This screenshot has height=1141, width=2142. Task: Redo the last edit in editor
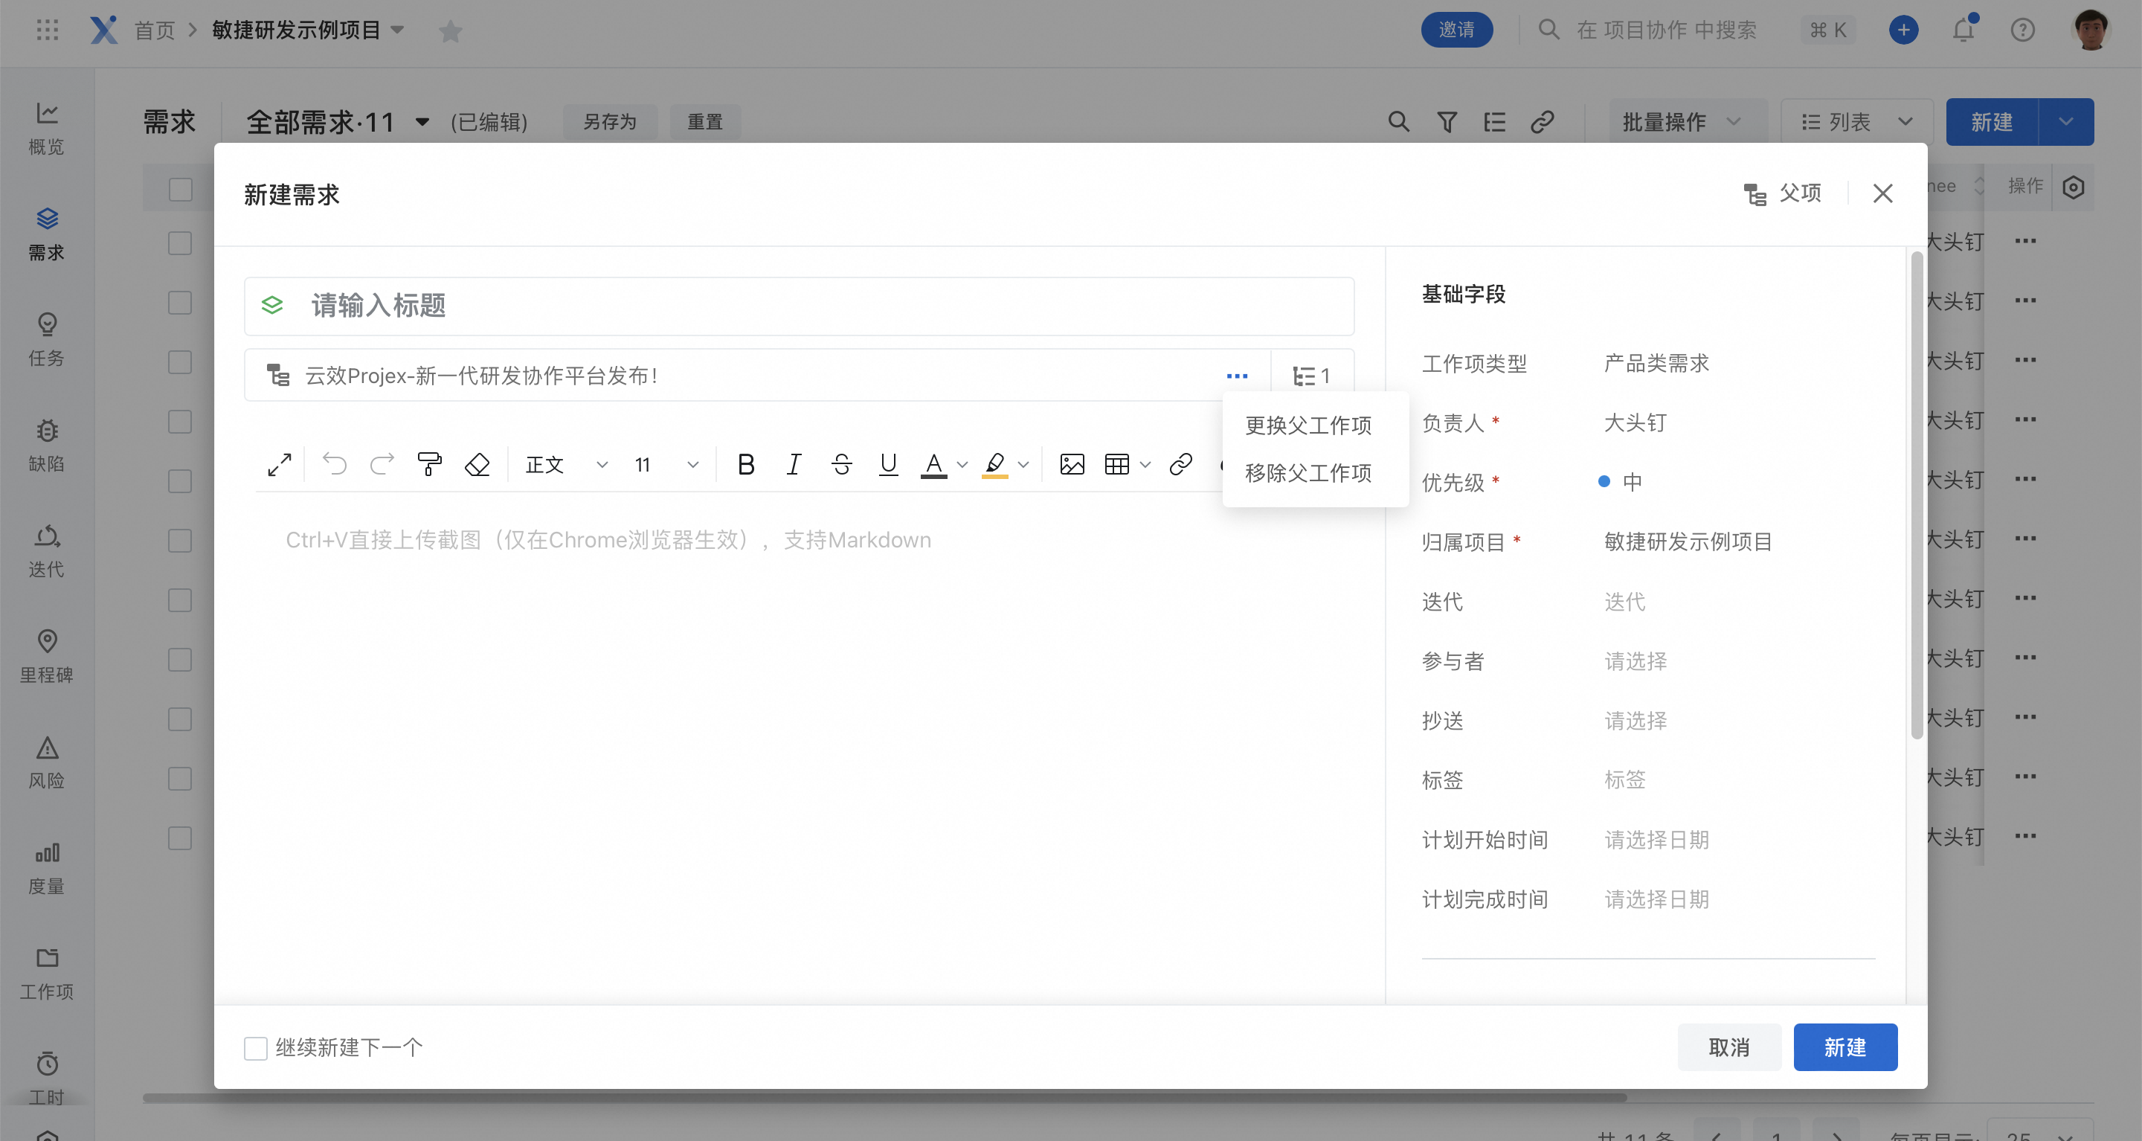[x=382, y=464]
